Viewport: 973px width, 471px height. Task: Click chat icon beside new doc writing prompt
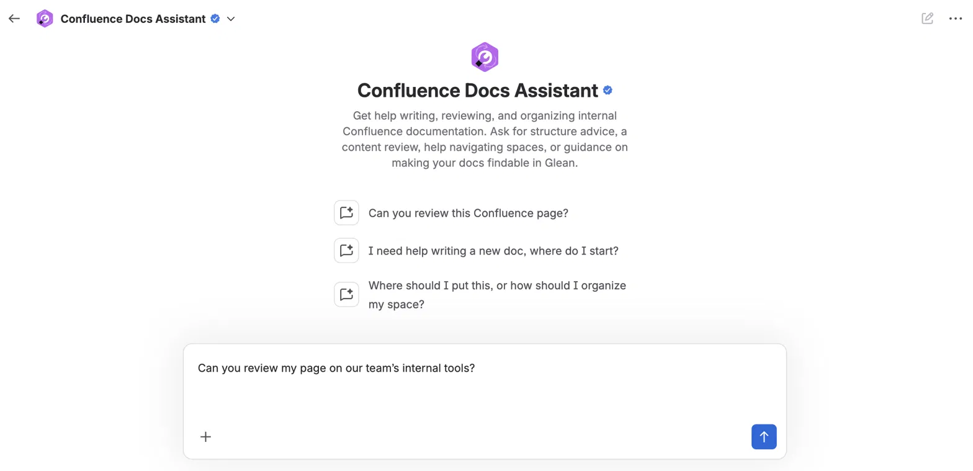click(346, 251)
